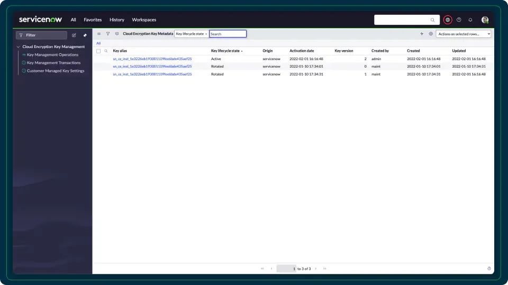Click the admin Created by cell
Screen dimensions: 508x285
(376, 59)
